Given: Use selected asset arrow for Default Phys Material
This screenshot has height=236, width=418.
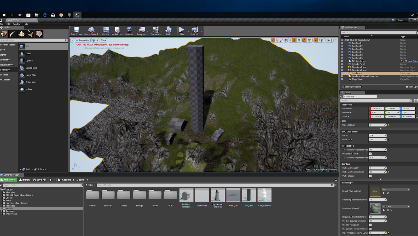Looking at the screenshot, I should (384, 193).
